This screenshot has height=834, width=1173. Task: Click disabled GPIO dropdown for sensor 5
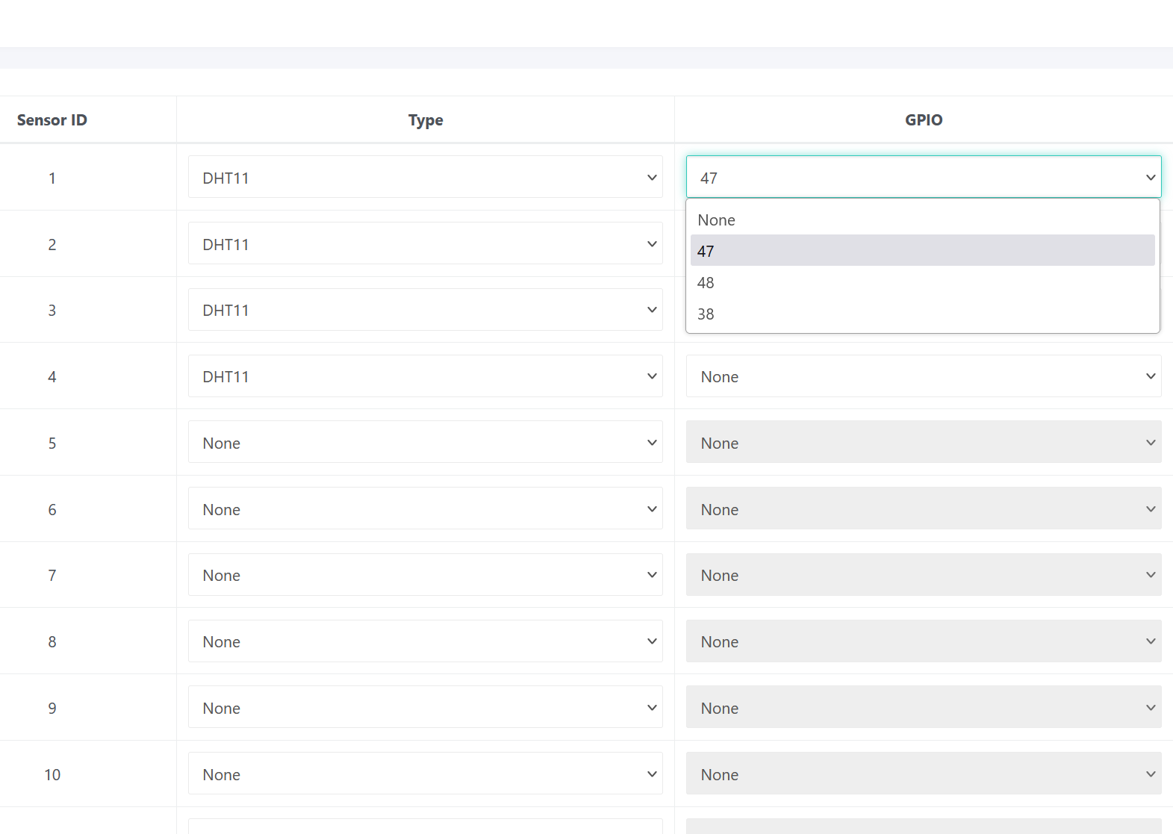[x=923, y=443]
